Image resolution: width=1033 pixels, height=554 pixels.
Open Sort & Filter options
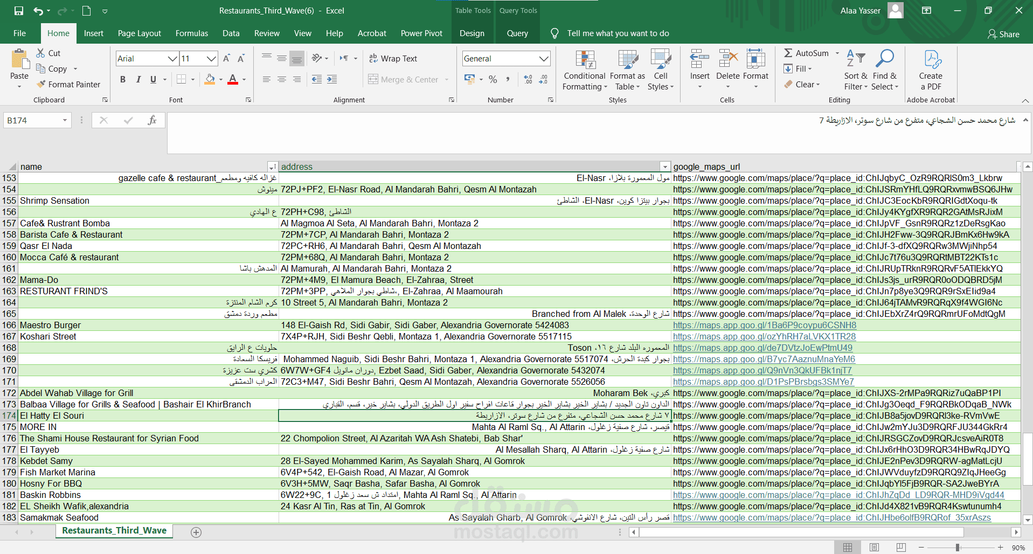point(856,71)
